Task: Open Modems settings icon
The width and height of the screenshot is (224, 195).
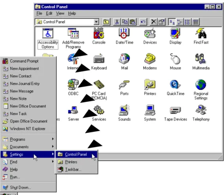Action: click(x=150, y=62)
